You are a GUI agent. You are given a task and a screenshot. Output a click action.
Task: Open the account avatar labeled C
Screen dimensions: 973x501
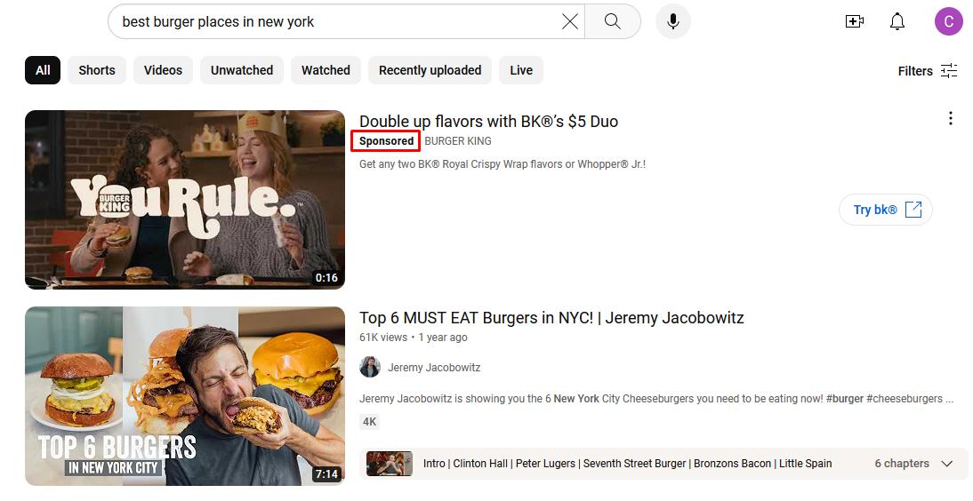click(948, 21)
